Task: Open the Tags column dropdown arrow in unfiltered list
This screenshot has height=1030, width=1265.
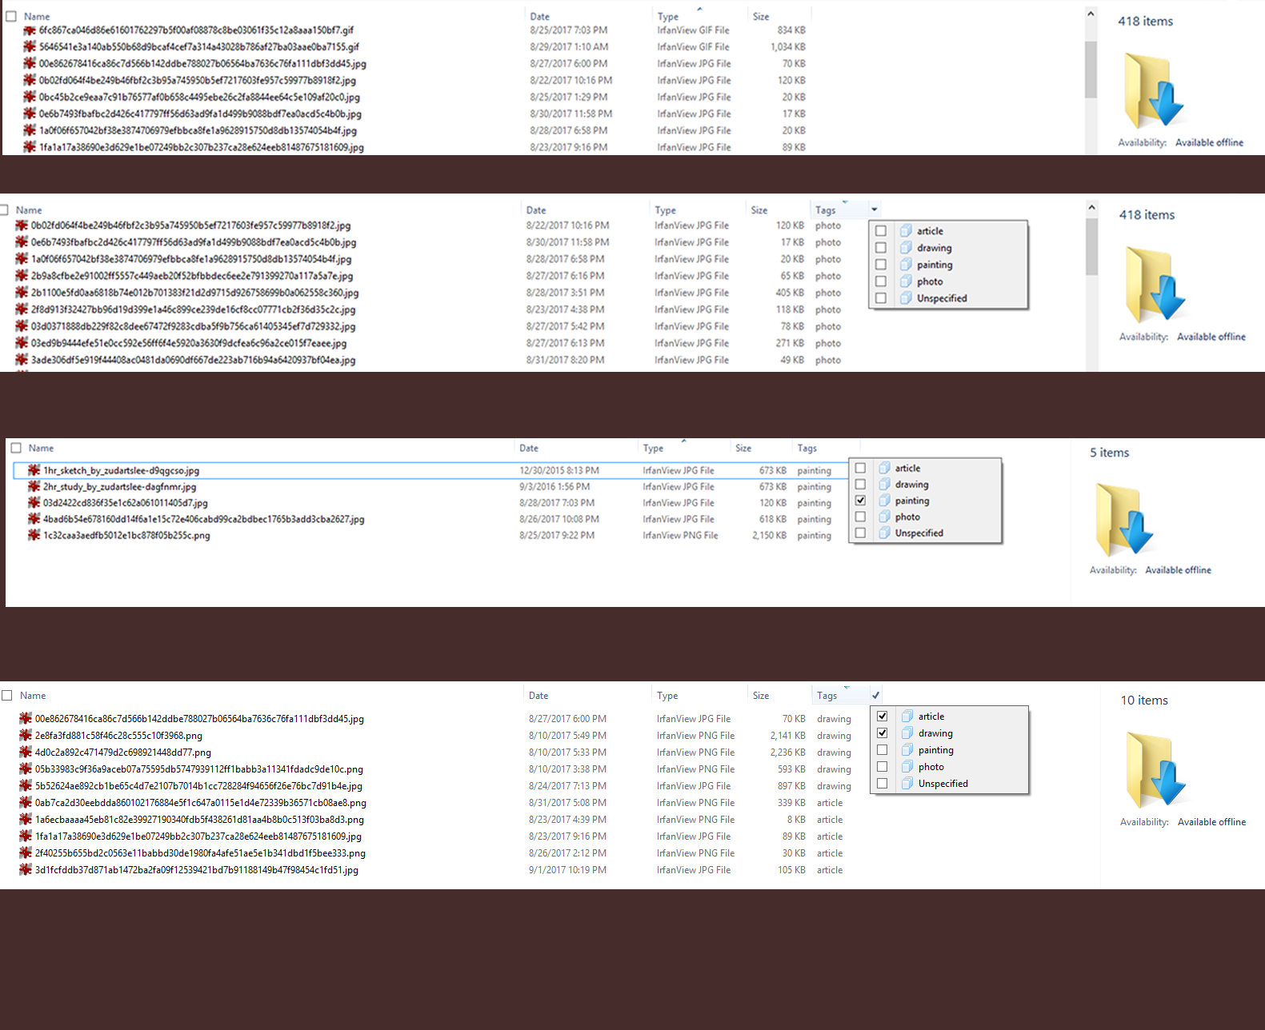Action: tap(875, 210)
